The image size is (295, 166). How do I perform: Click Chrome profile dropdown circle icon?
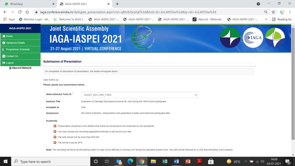click(x=258, y=4)
